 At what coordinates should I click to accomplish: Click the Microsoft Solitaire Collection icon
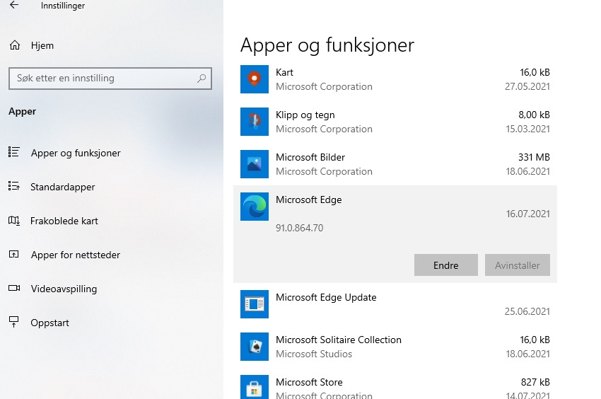[x=254, y=347]
